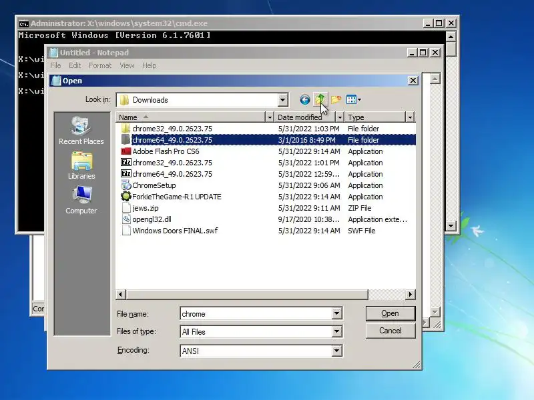The image size is (534, 400).
Task: Open Computer in sidebar
Action: click(x=81, y=200)
